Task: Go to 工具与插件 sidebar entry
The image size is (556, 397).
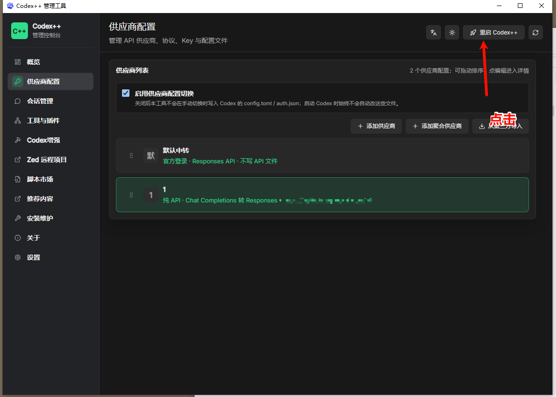Action: click(x=50, y=121)
